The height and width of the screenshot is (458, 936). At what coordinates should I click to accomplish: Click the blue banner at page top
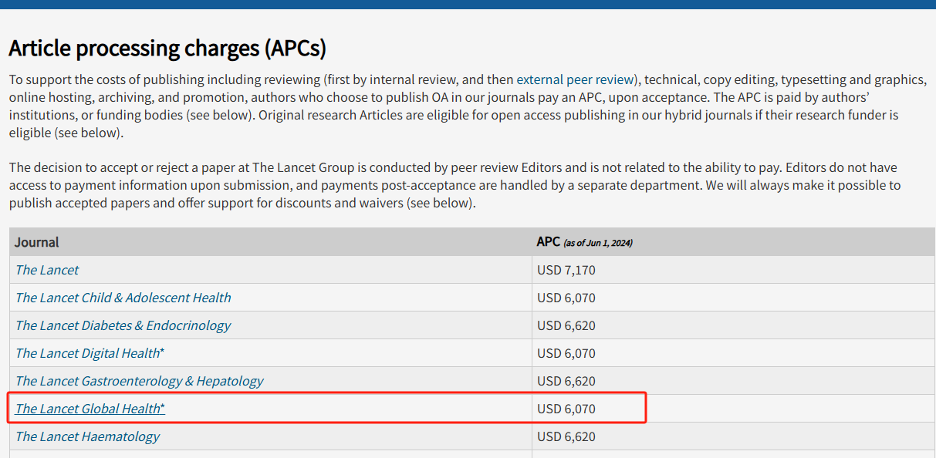(x=468, y=4)
